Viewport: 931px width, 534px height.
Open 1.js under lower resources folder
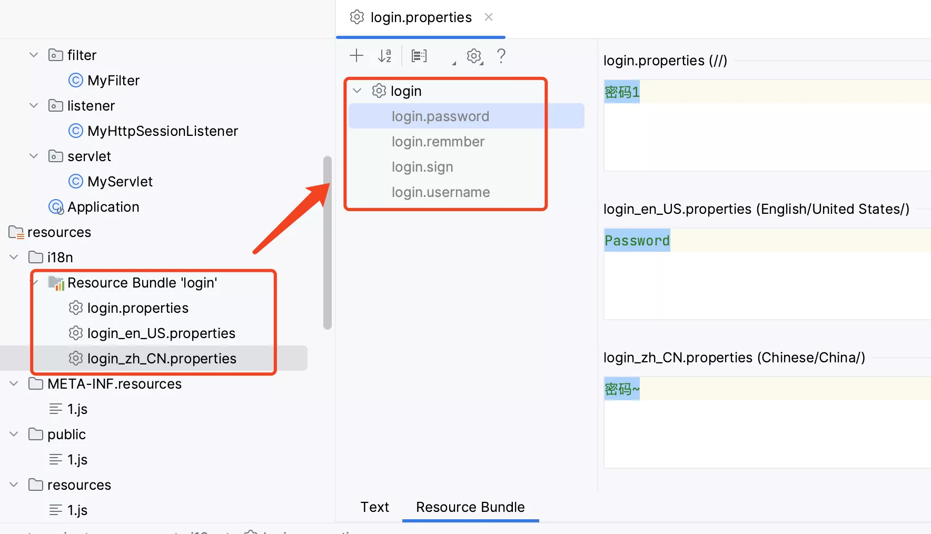point(77,510)
